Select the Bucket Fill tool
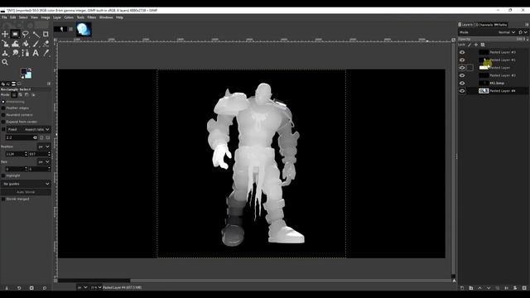 [x=26, y=44]
